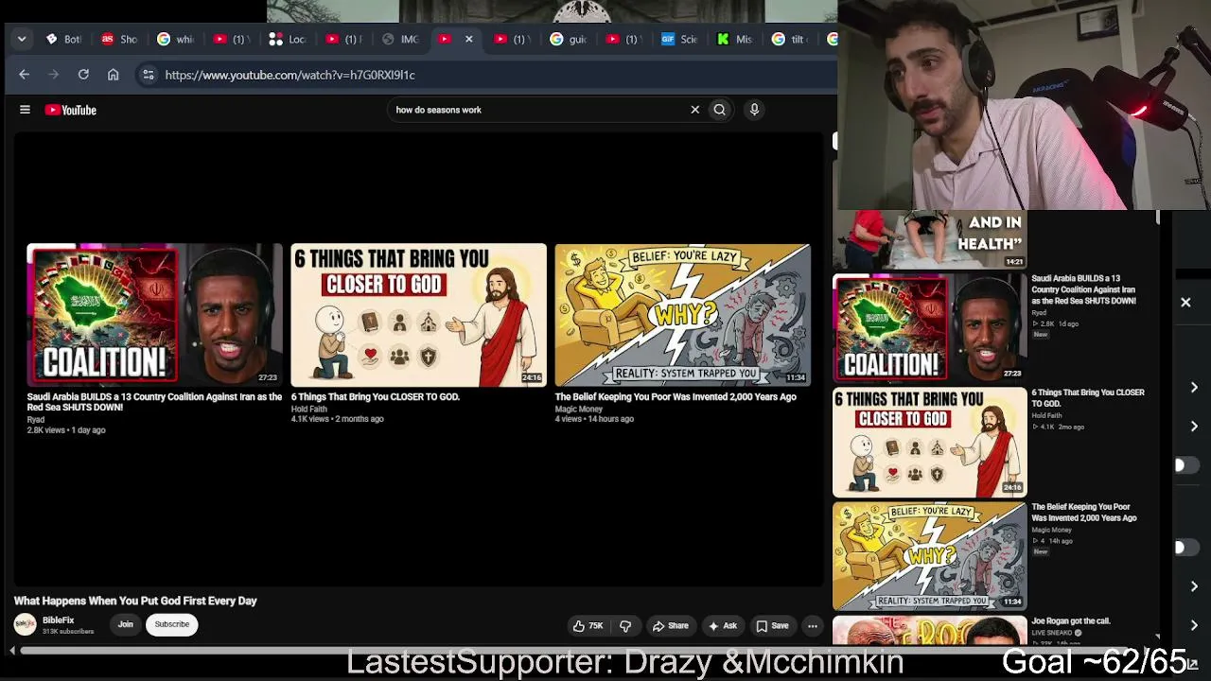
Task: Click into the 'how do seasons work' search field
Action: [539, 110]
